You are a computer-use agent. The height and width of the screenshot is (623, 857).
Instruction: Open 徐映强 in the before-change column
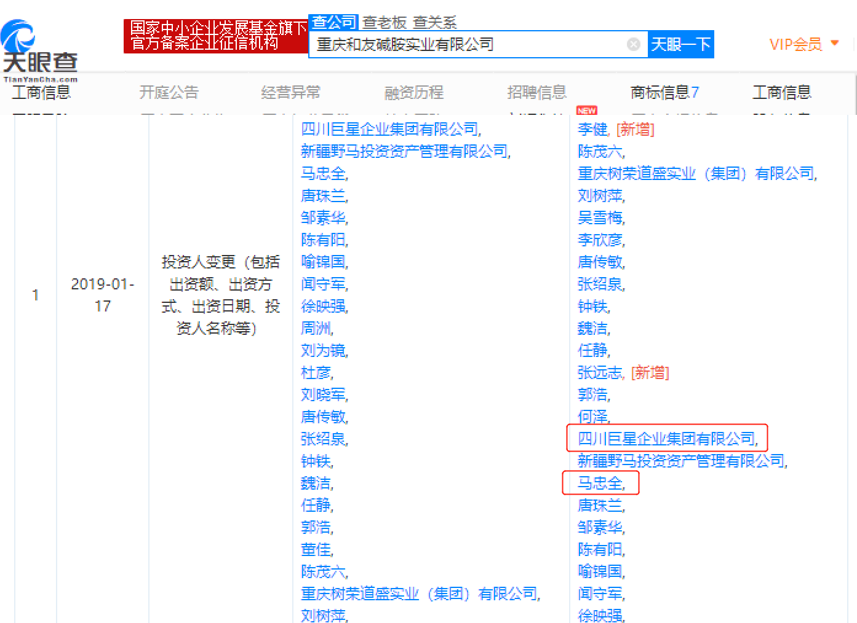coord(324,306)
